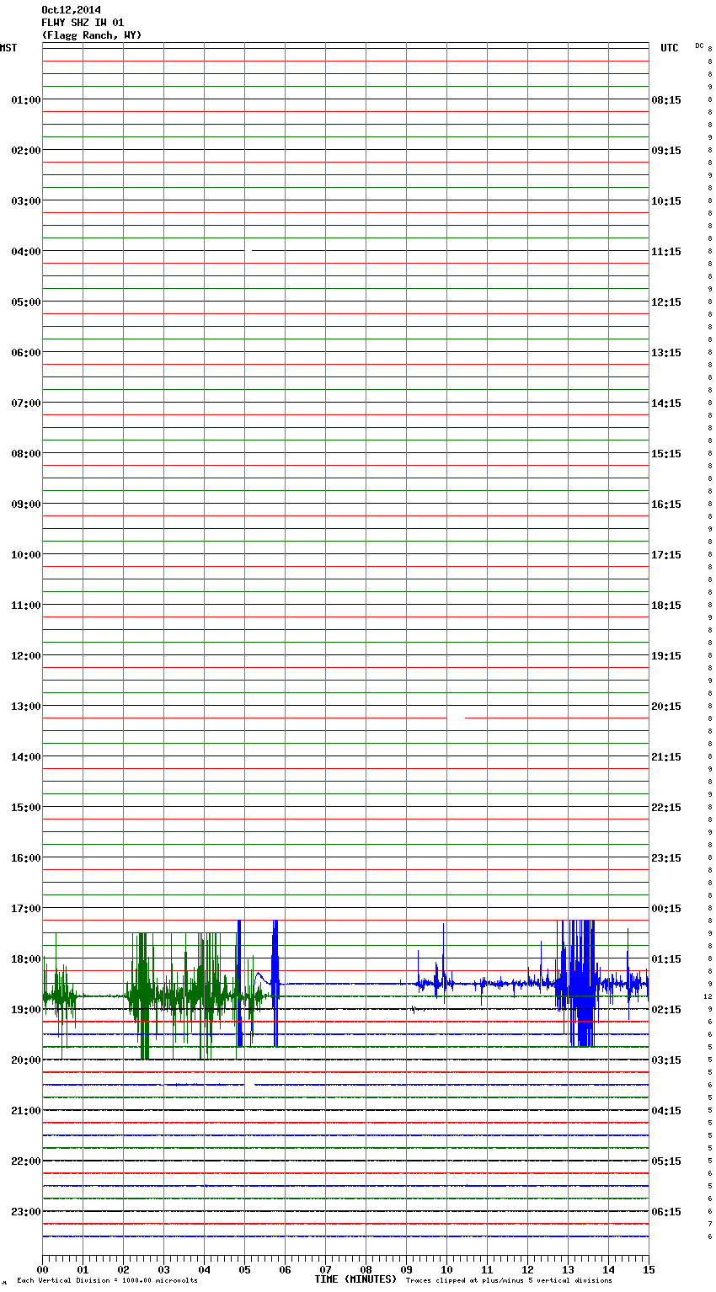Select the 23:00 MST time label
The height and width of the screenshot is (1292, 716).
26,1212
